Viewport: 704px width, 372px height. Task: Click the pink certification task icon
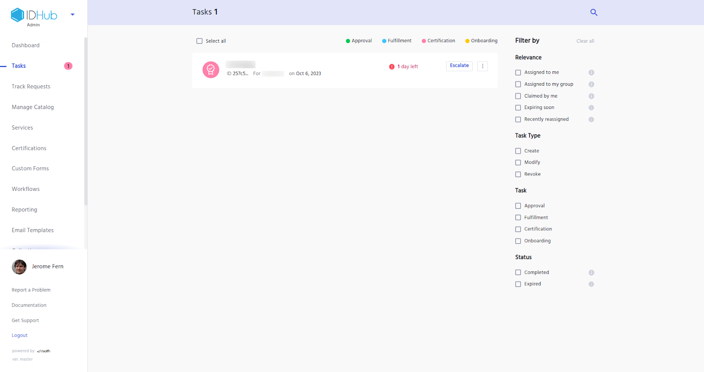211,69
